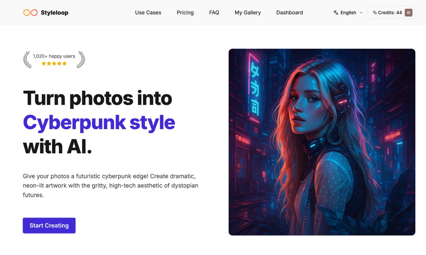Open the FAQ nav item
Image resolution: width=426 pixels, height=255 pixels.
[x=214, y=12]
